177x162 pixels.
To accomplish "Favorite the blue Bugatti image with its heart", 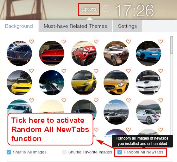I will [x=161, y=42].
